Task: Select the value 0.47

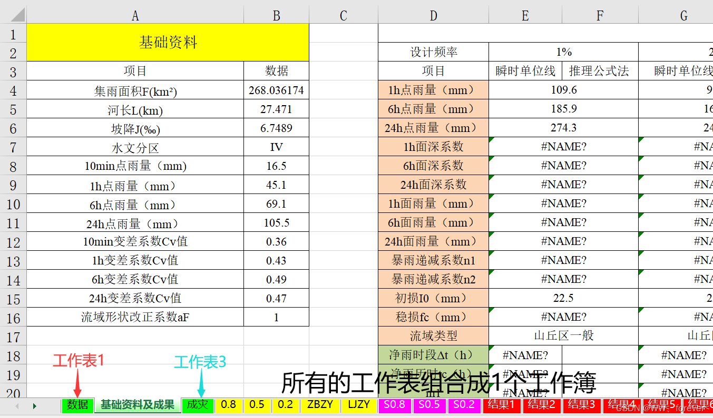Action: pos(276,299)
